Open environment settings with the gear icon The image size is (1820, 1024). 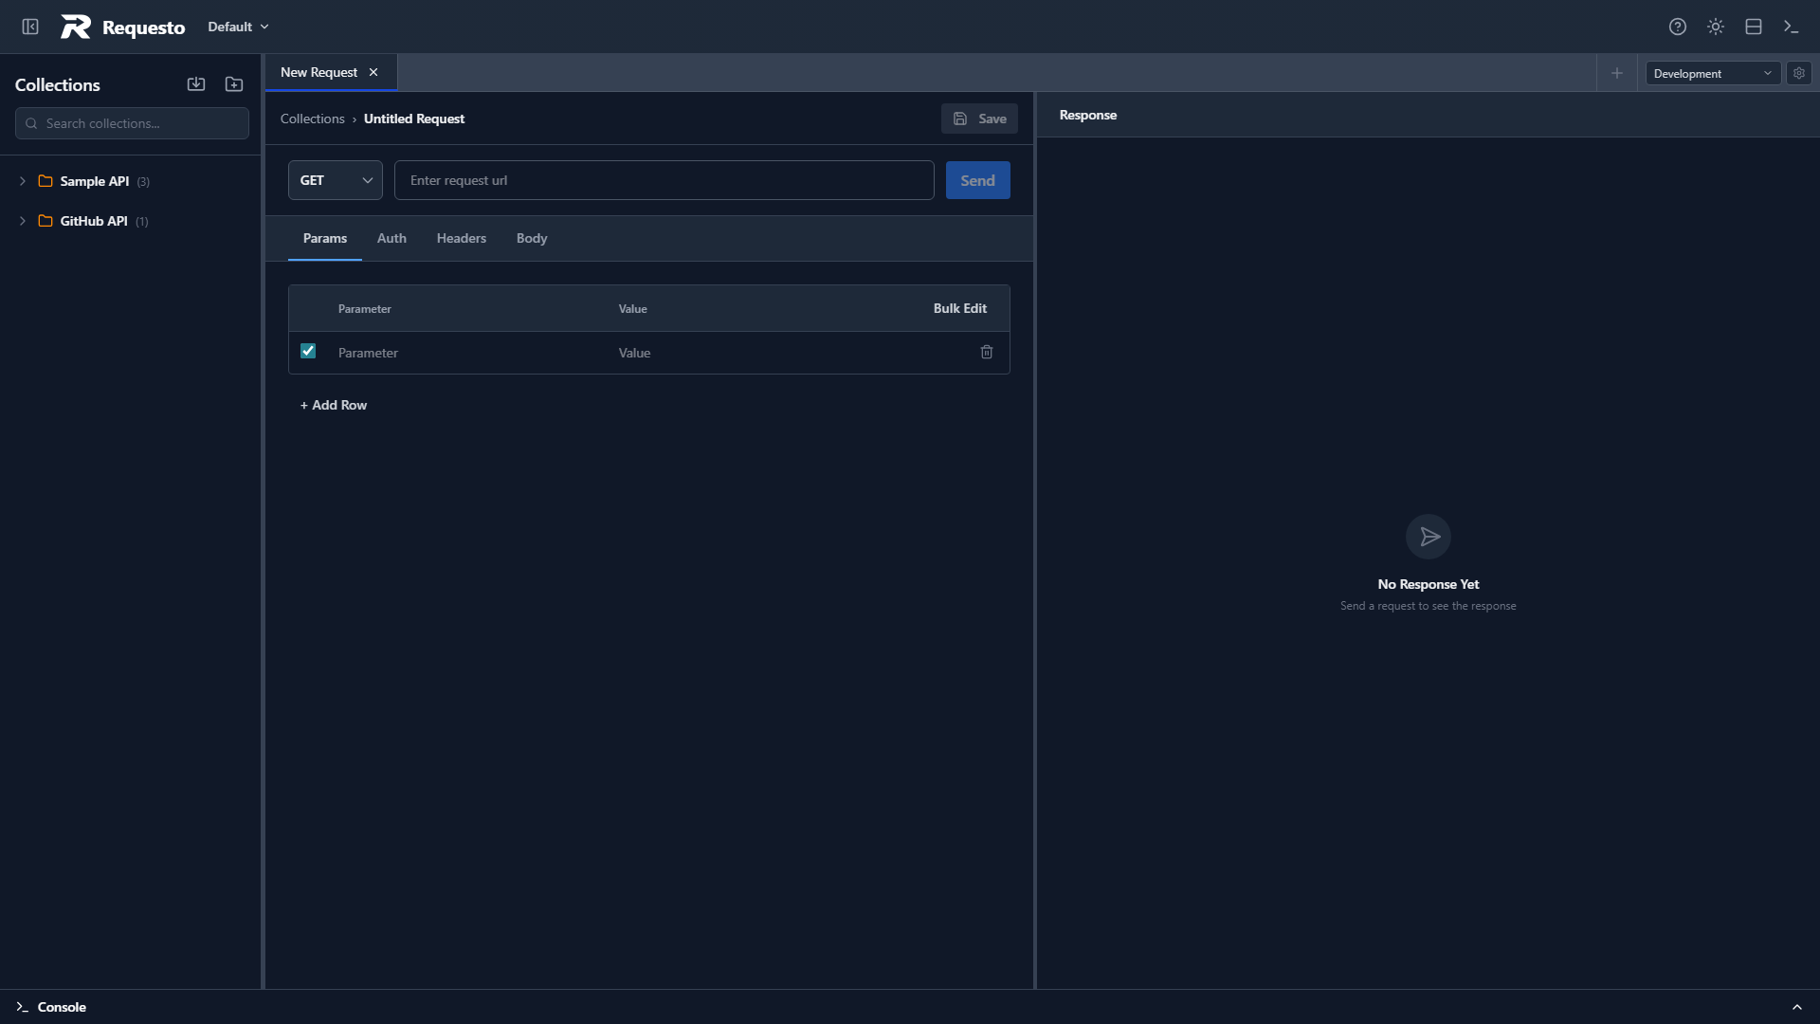point(1799,73)
